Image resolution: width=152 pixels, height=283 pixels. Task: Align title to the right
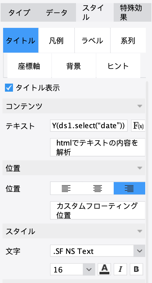click(x=129, y=189)
